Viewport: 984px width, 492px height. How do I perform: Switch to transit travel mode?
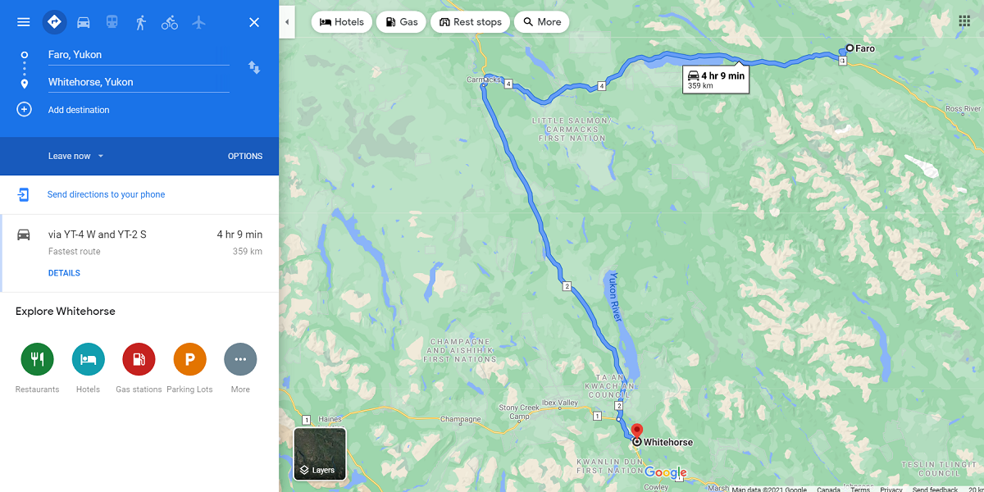(112, 22)
